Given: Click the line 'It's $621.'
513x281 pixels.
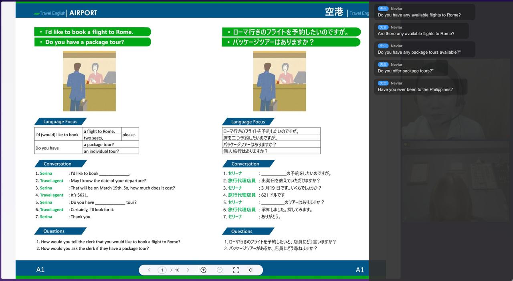Looking at the screenshot, I should pos(79,195).
